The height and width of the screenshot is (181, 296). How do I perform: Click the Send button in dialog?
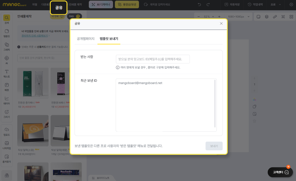click(214, 146)
